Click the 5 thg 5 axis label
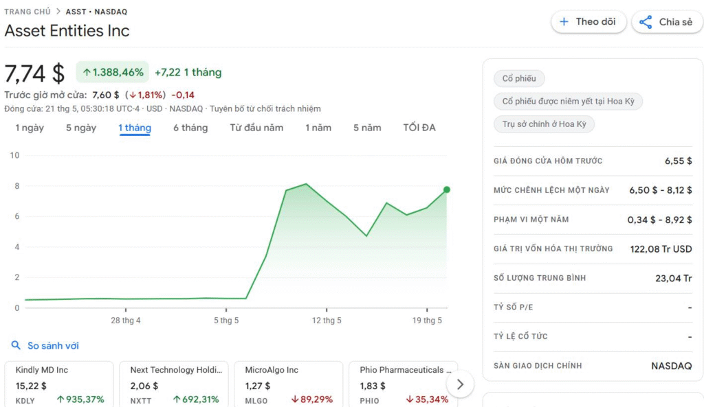704x407 pixels. click(225, 321)
